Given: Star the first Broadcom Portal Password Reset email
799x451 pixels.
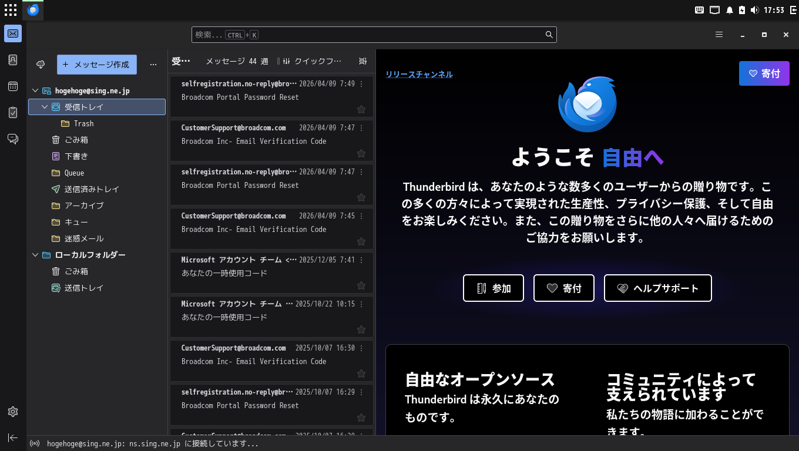Looking at the screenshot, I should pyautogui.click(x=361, y=109).
